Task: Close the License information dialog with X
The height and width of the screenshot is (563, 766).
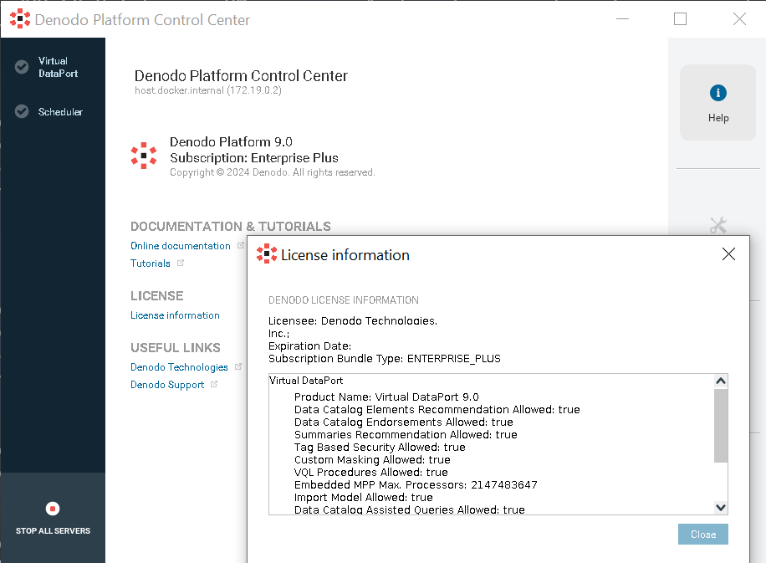Action: (728, 254)
